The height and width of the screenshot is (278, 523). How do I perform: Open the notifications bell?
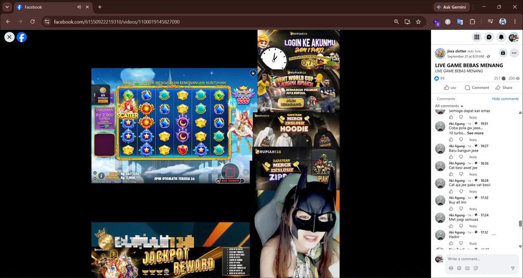(x=501, y=37)
